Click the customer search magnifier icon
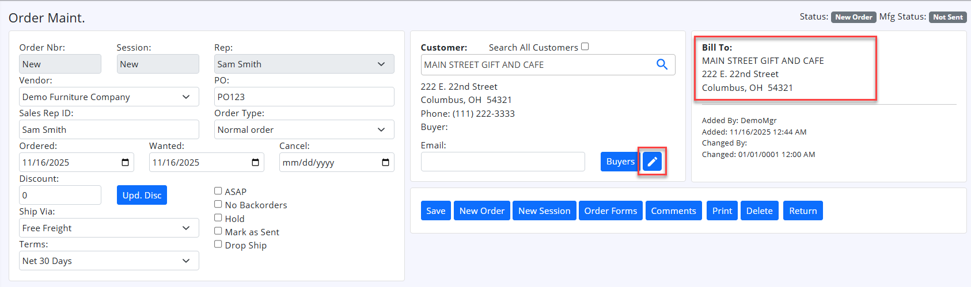 pyautogui.click(x=662, y=64)
